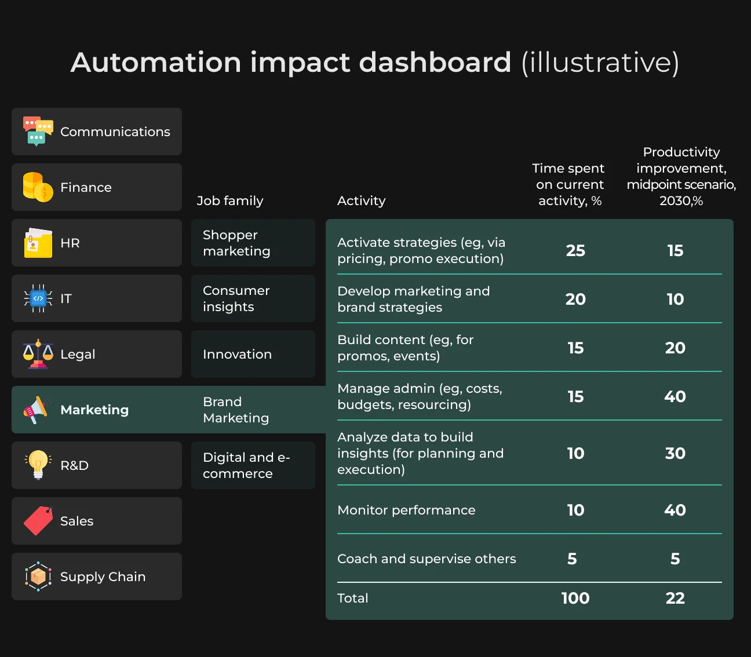Click the total time value 100
Screen dimensions: 751x657
coord(575,598)
